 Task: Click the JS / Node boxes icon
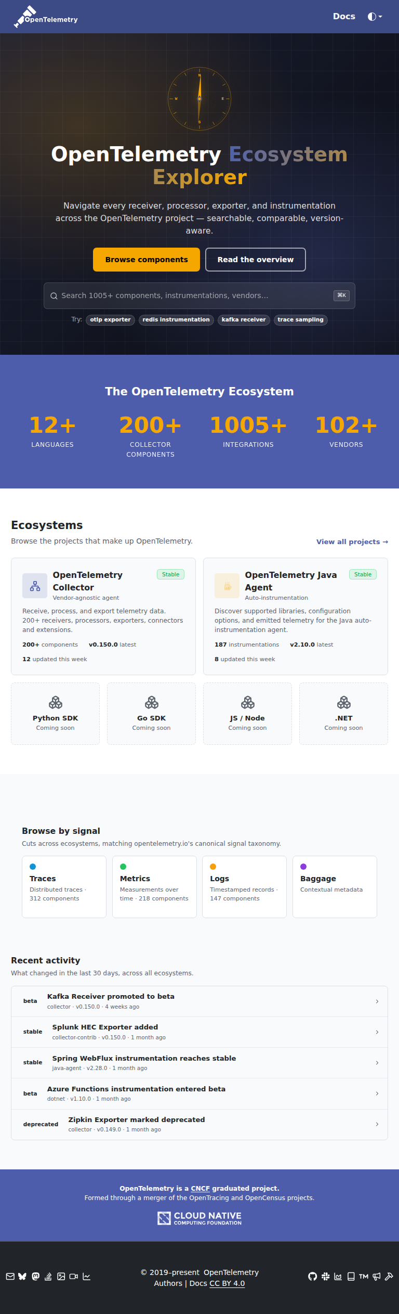point(248,703)
